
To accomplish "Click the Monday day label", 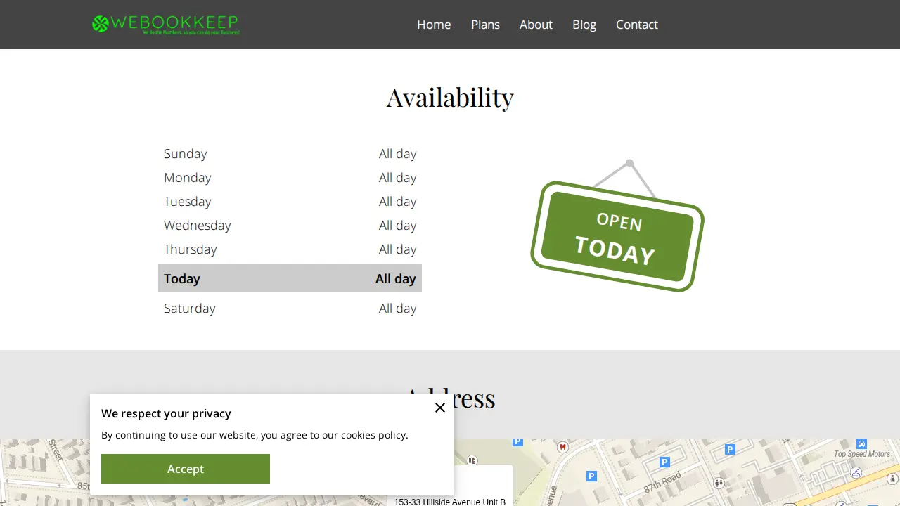I will 188,178.
